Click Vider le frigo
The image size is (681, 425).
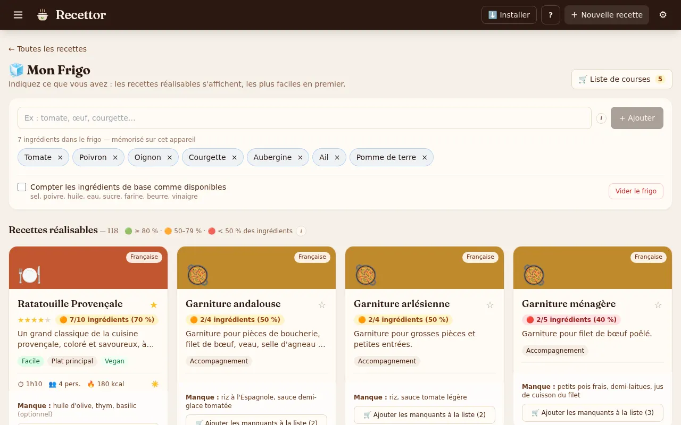point(636,191)
